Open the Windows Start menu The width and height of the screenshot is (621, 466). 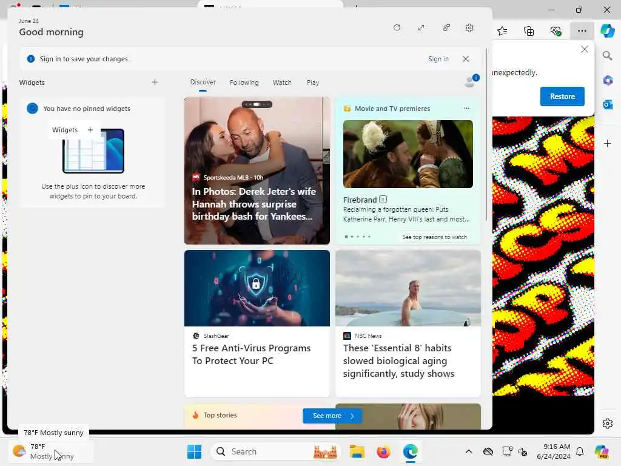tap(194, 451)
